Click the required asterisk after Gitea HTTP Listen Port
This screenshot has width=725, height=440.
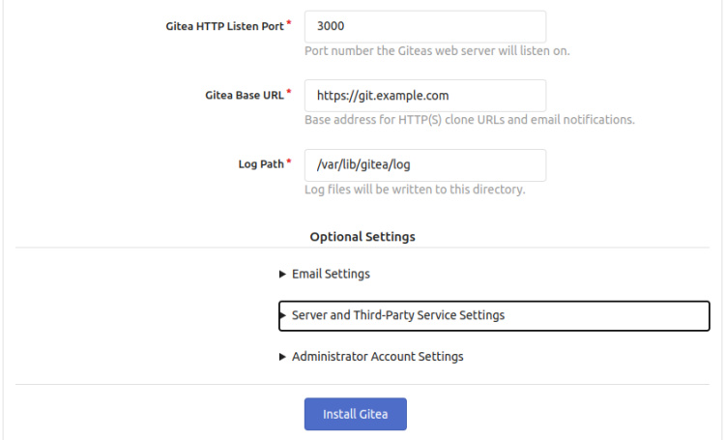pos(289,23)
